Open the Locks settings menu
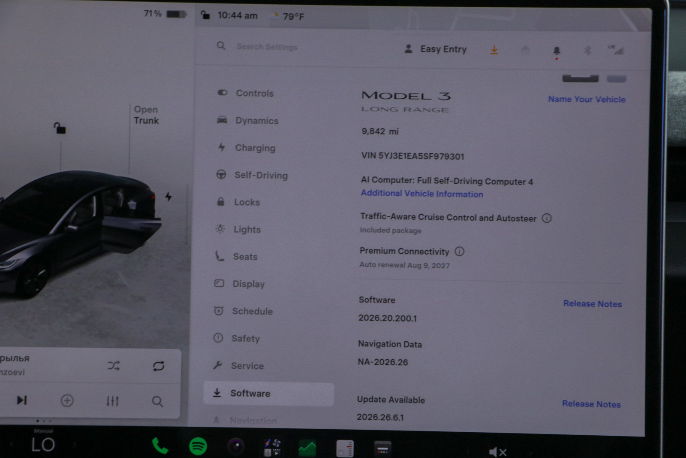The width and height of the screenshot is (686, 458). [238, 202]
